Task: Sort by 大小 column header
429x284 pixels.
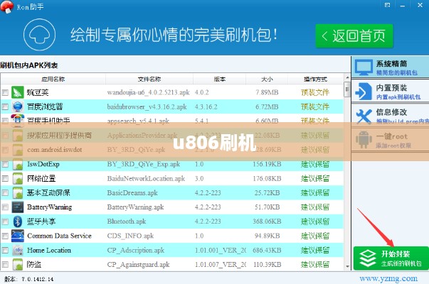Action: point(267,80)
